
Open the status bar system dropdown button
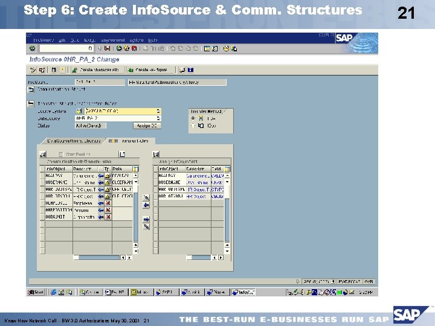[x=333, y=282]
